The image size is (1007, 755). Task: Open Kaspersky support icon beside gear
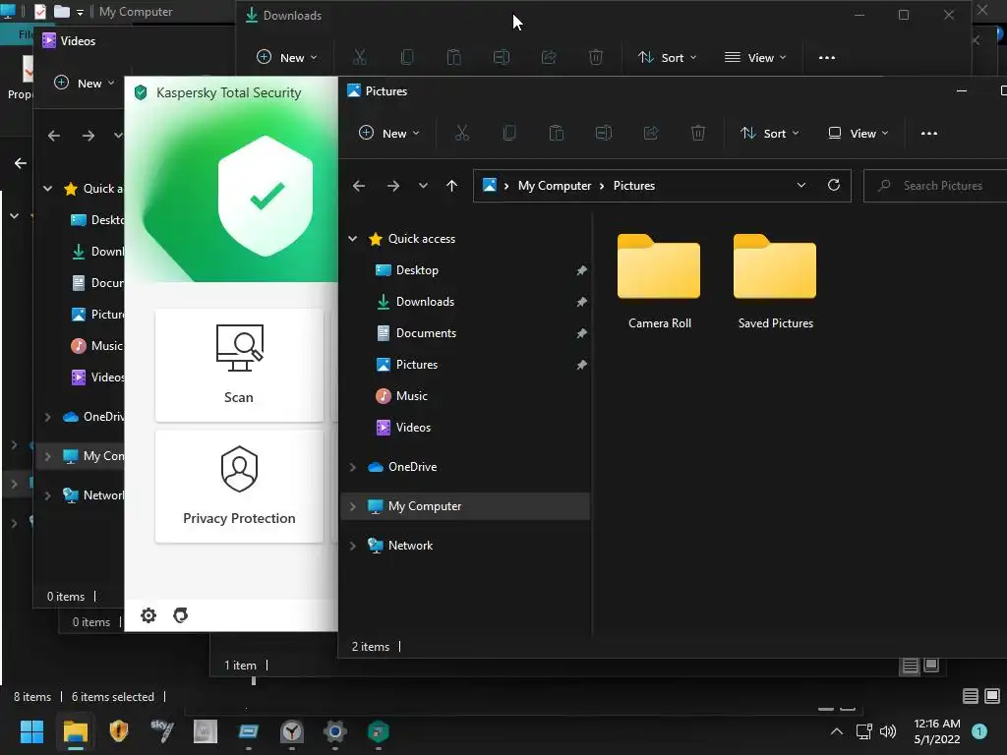(x=181, y=615)
